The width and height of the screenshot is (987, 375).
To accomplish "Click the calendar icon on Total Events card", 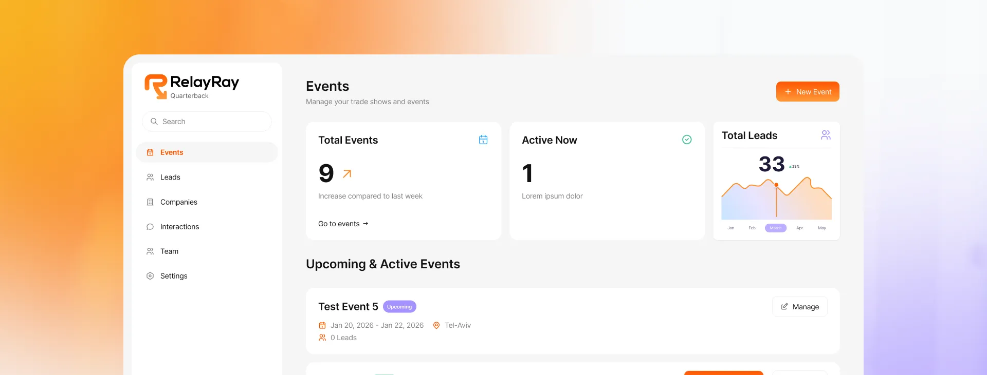I will point(483,140).
